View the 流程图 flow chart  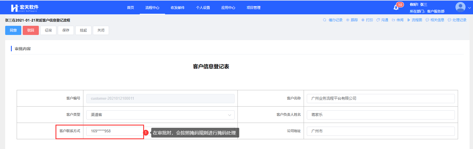415,20
